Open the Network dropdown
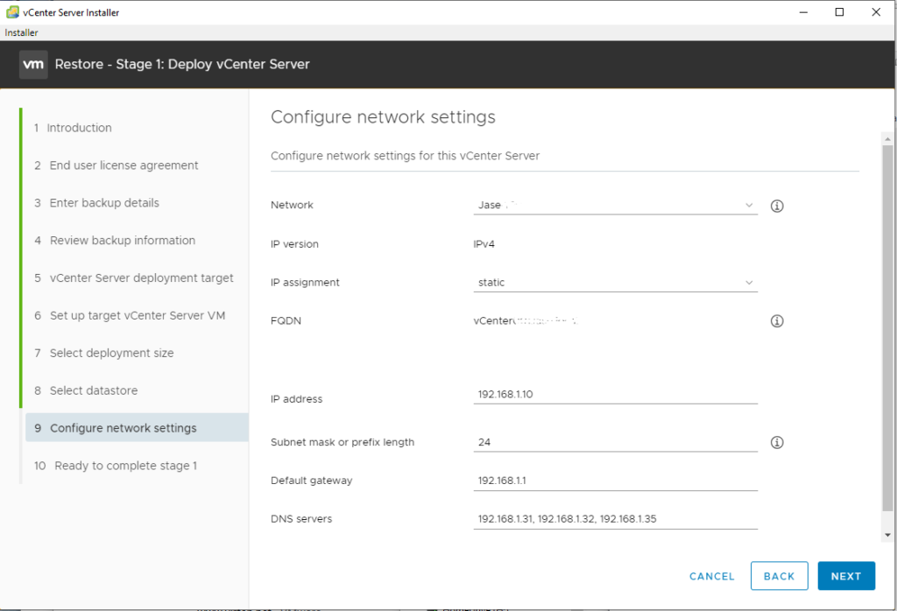This screenshot has height=611, width=897. point(616,205)
